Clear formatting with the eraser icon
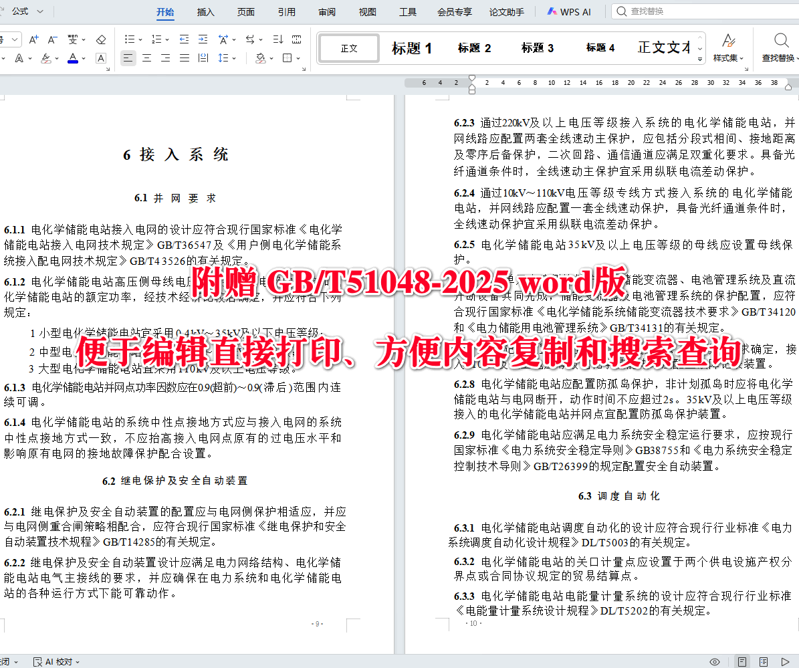The image size is (799, 668). click(101, 39)
